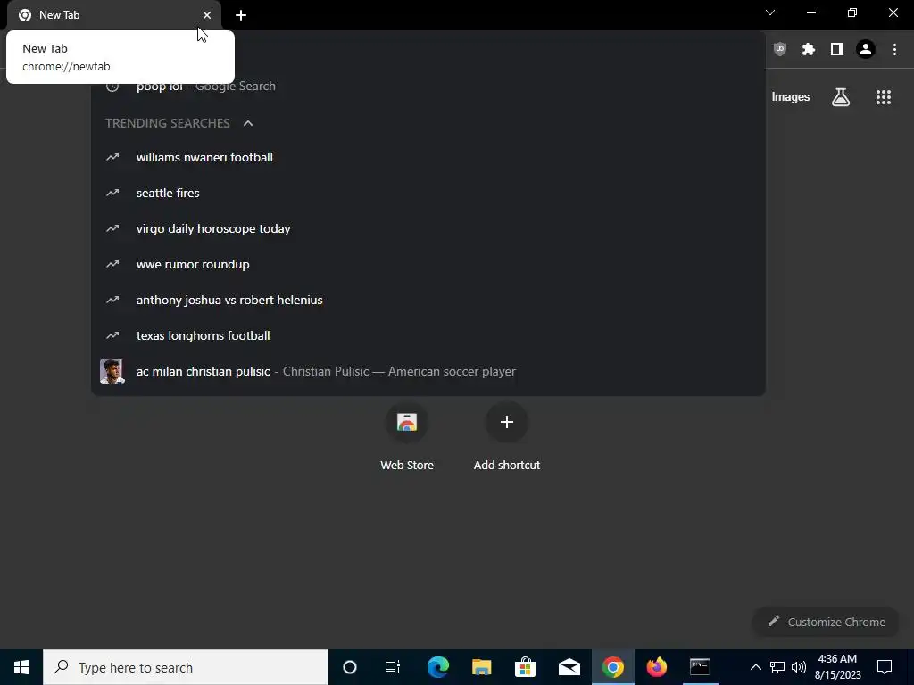The width and height of the screenshot is (914, 685).
Task: Click the taskbar search box
Action: pos(186,667)
